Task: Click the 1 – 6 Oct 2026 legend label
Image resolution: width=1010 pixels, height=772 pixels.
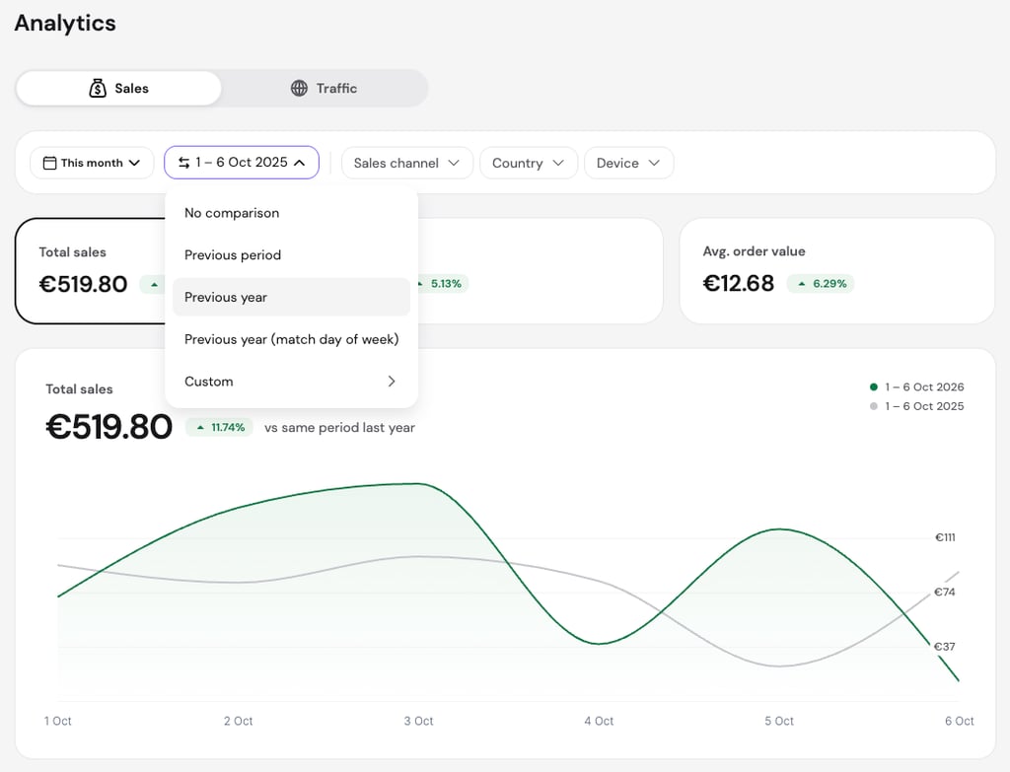Action: [x=924, y=386]
